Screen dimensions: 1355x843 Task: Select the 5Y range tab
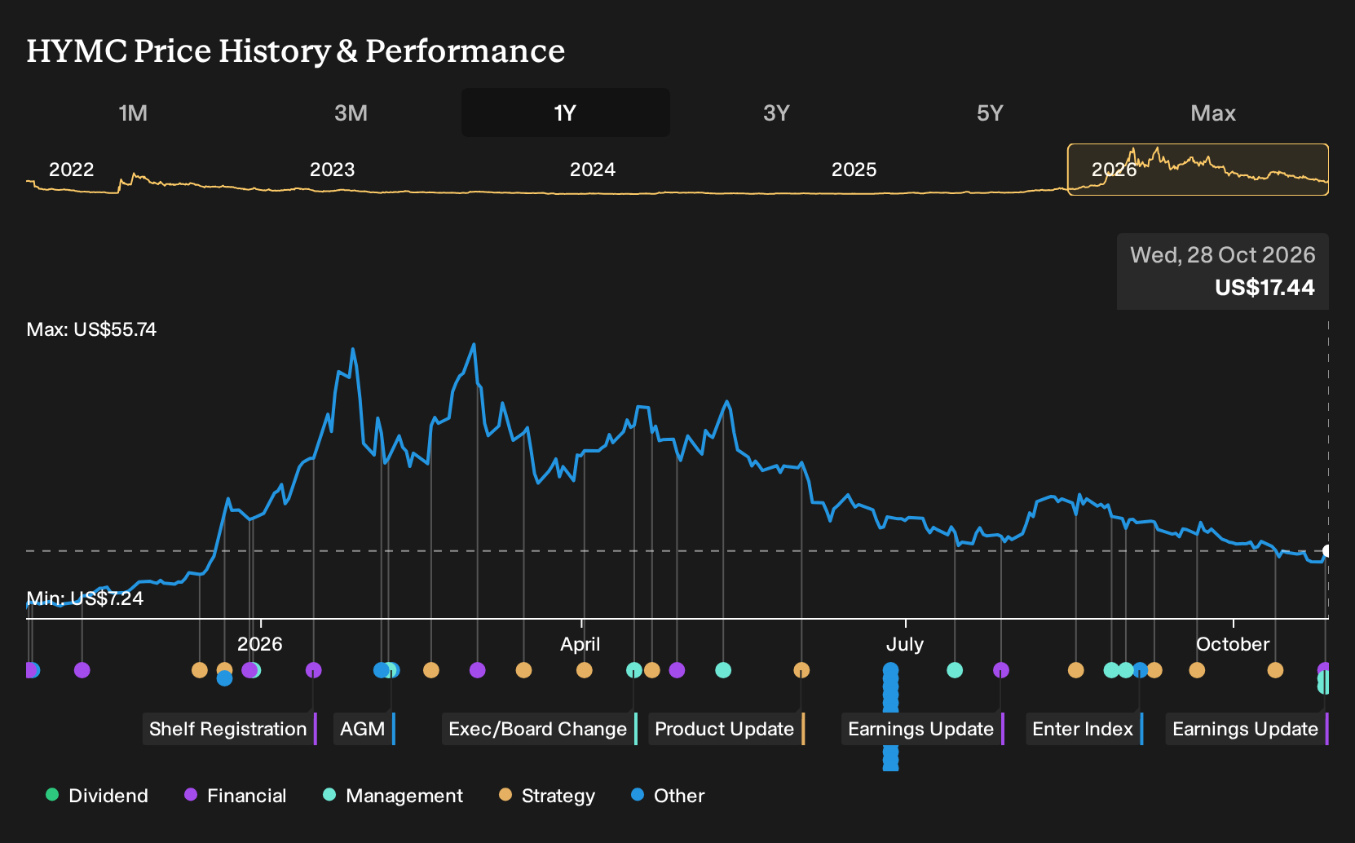[990, 113]
